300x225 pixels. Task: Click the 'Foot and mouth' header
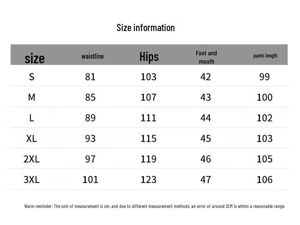pyautogui.click(x=206, y=57)
